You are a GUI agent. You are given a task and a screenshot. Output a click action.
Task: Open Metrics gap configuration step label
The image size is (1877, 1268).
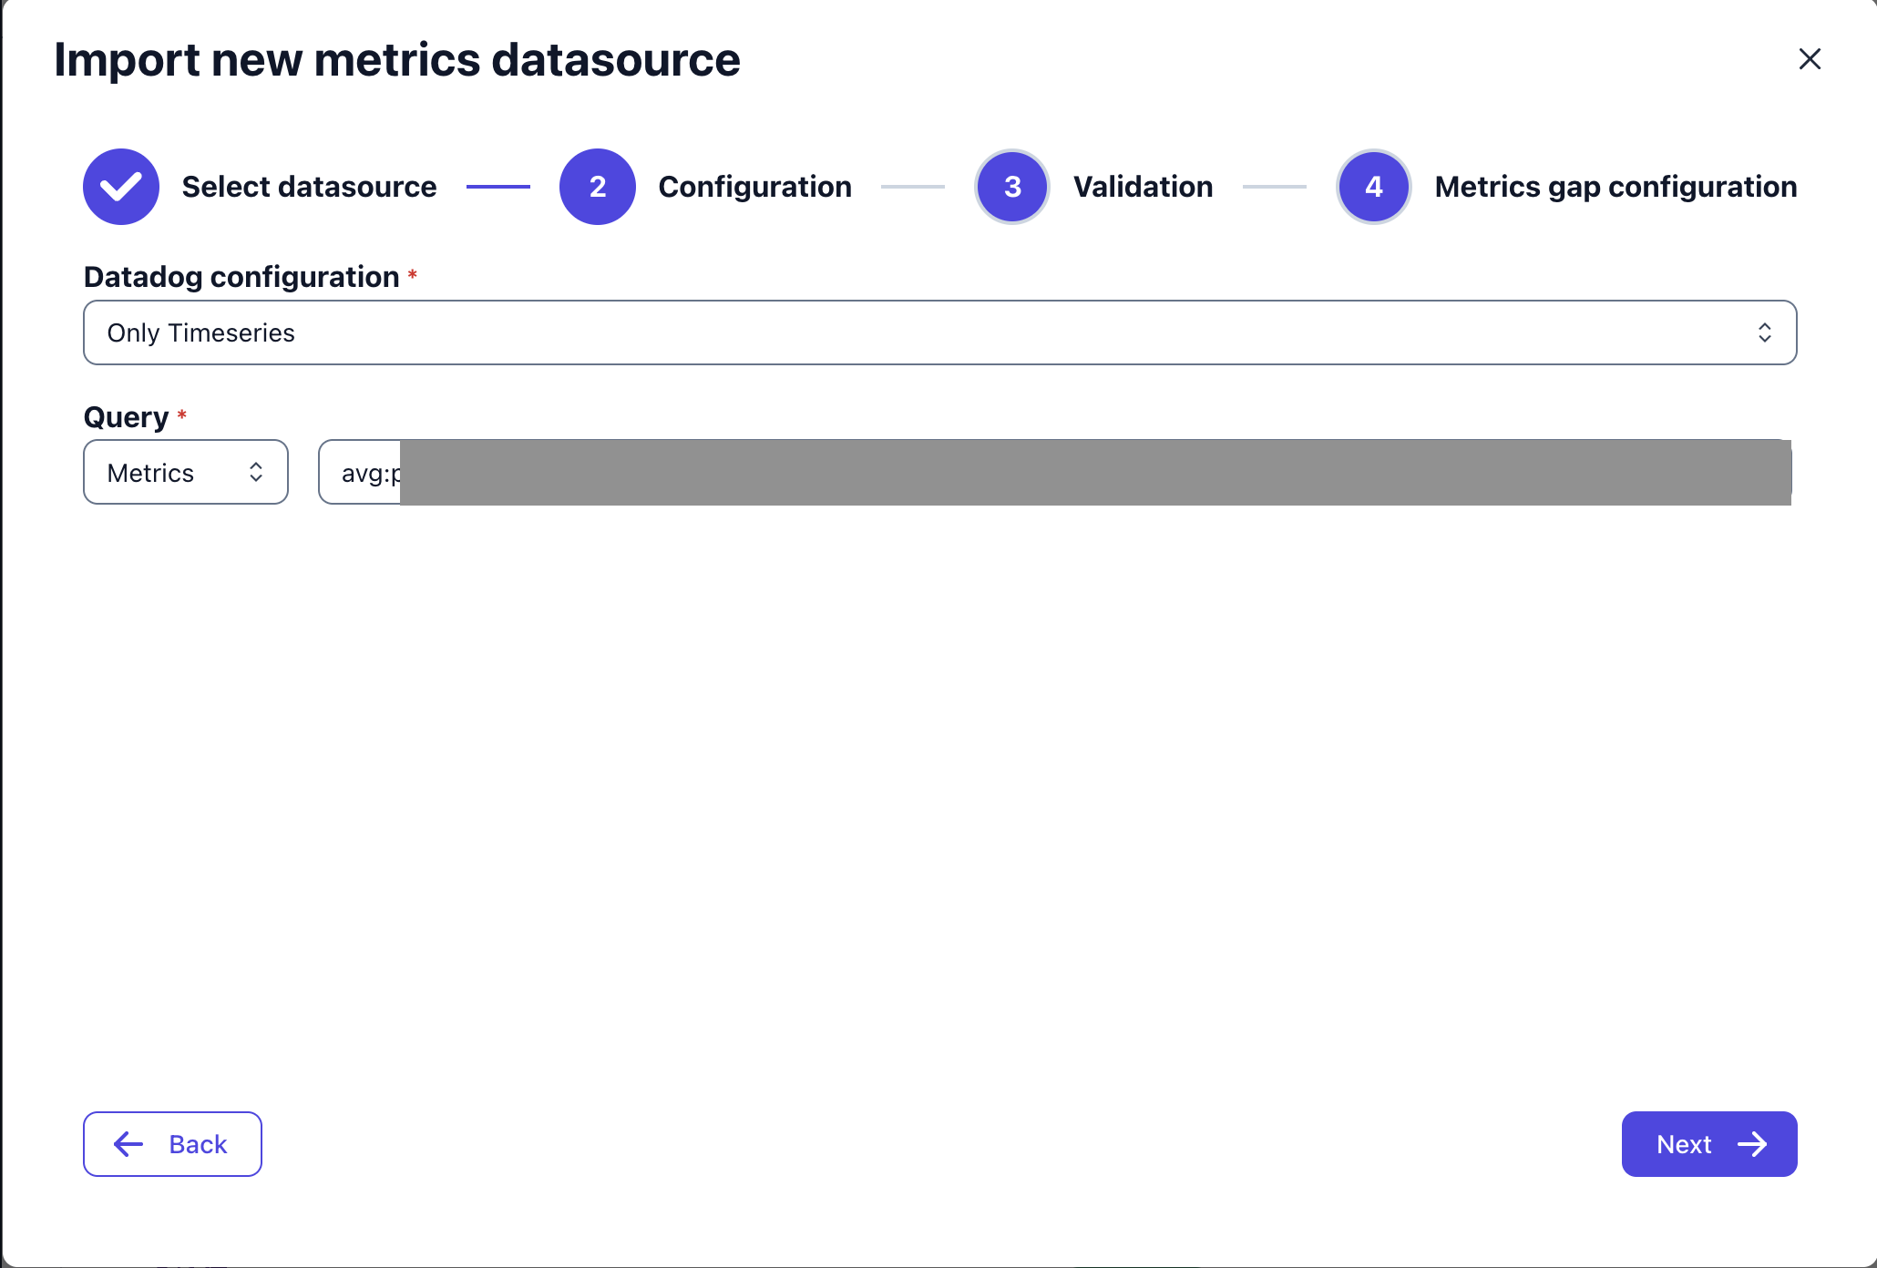click(x=1615, y=187)
